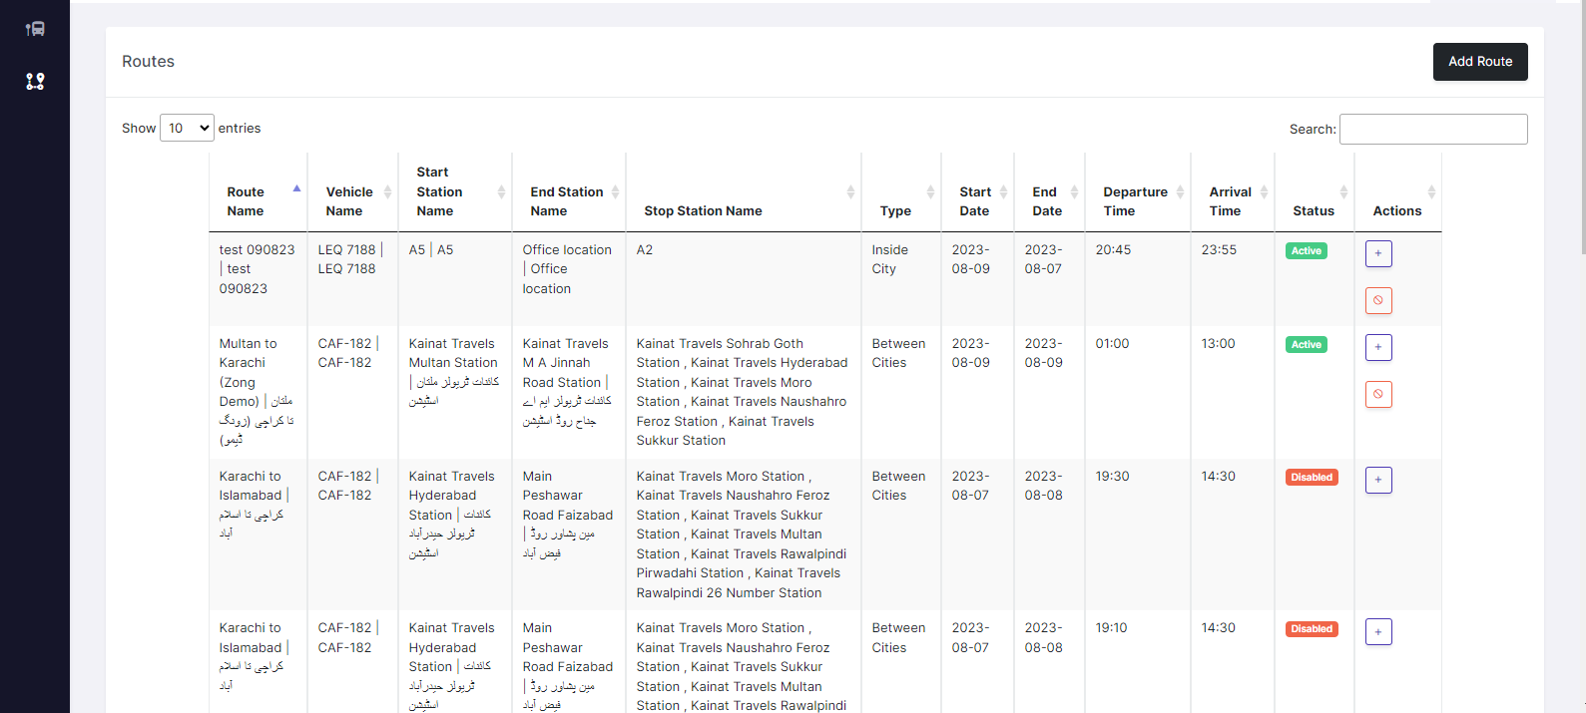Click plus icon for test 090823 route
The image size is (1586, 713).
pos(1378,253)
